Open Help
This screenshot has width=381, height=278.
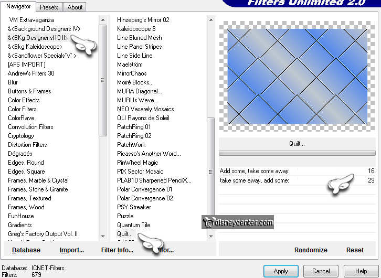click(361, 271)
